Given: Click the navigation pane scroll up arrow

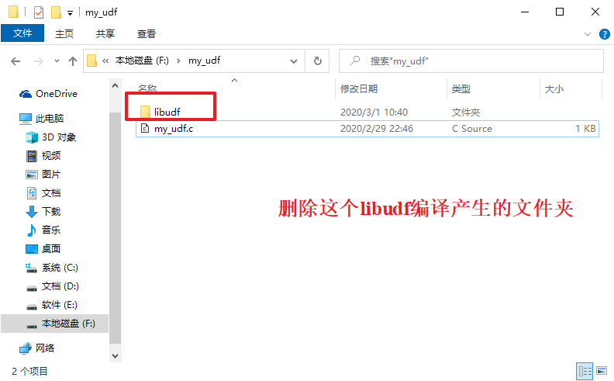Looking at the screenshot, I should 115,85.
